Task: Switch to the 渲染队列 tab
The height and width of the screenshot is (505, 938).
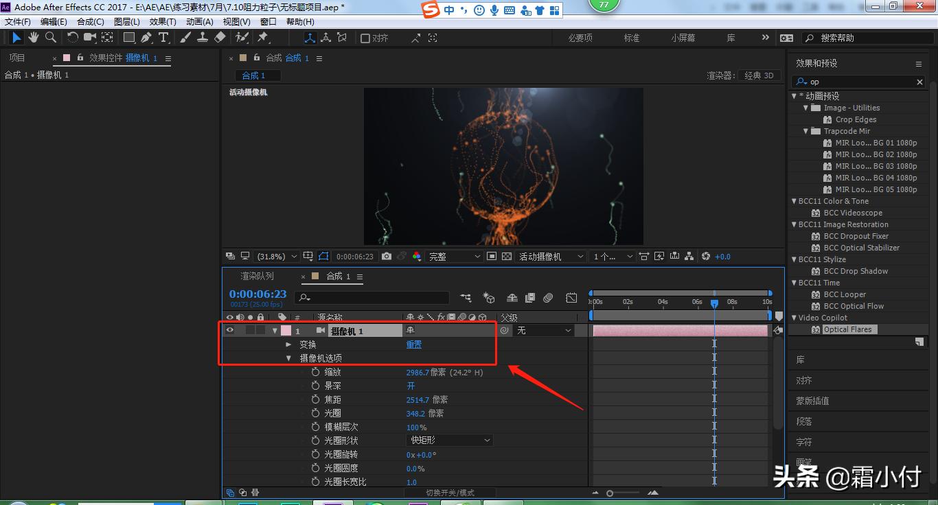Action: pos(257,276)
